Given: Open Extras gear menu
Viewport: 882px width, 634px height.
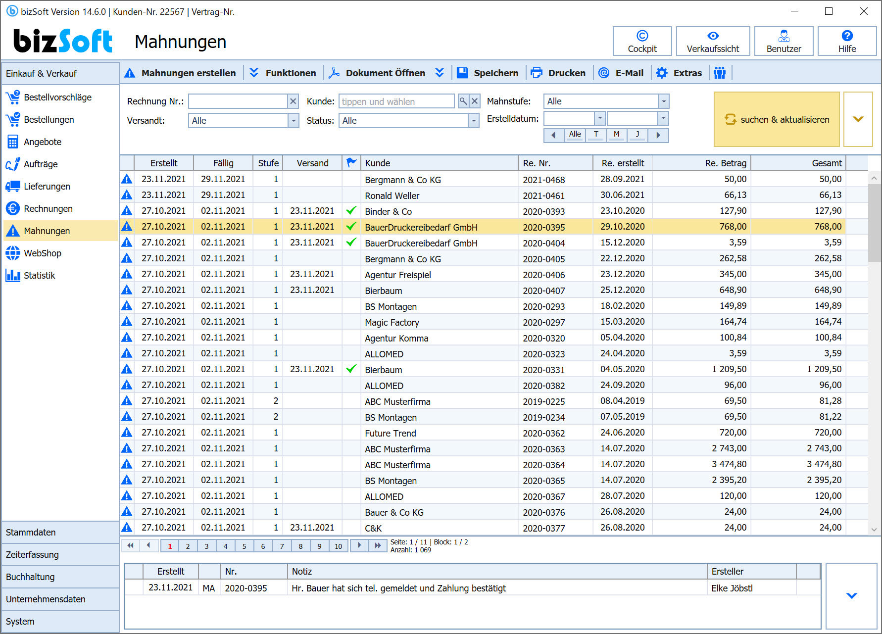Looking at the screenshot, I should coord(679,73).
